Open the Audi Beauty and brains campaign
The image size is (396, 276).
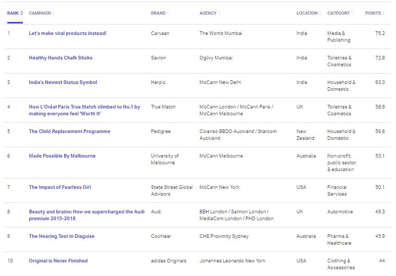point(87,215)
